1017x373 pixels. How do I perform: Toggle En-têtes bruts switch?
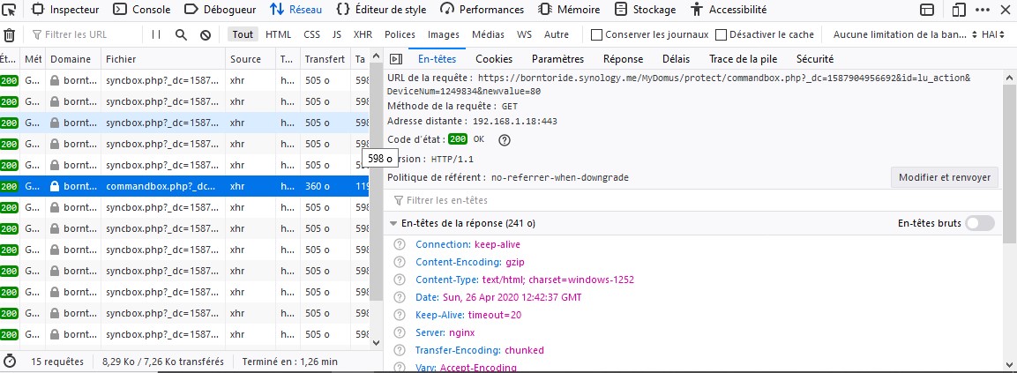[x=979, y=223]
